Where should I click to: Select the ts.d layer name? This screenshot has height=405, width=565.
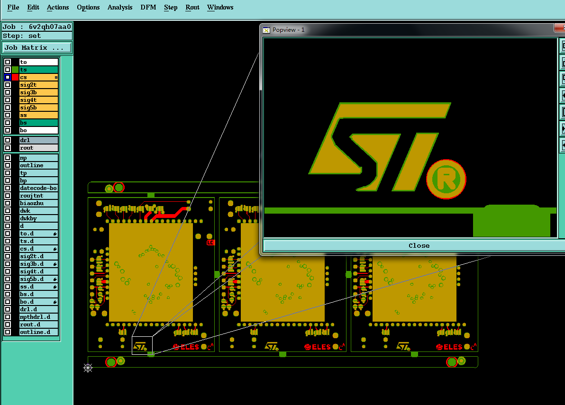[x=38, y=241]
